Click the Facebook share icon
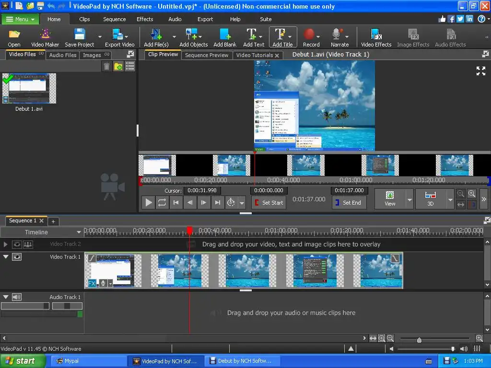 (451, 19)
